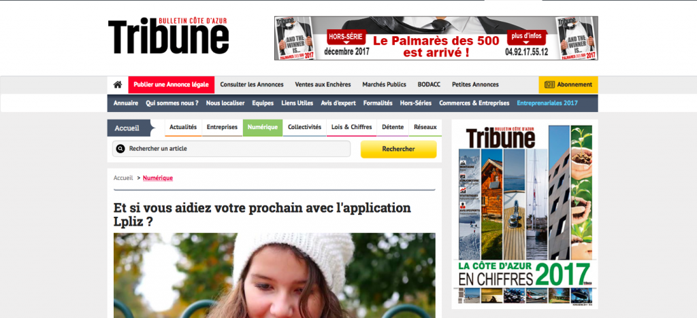
Task: Click the newspaper icon beside Abonnement
Action: [x=549, y=84]
